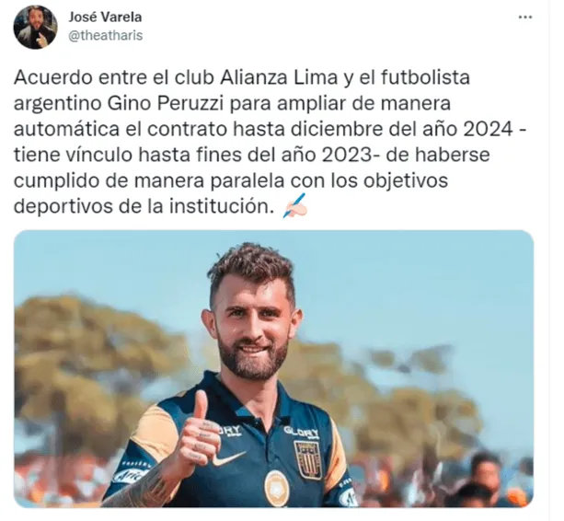The height and width of the screenshot is (521, 564).
Task: Click the Alianza Lima crest on the shirt
Action: pyautogui.click(x=308, y=459)
